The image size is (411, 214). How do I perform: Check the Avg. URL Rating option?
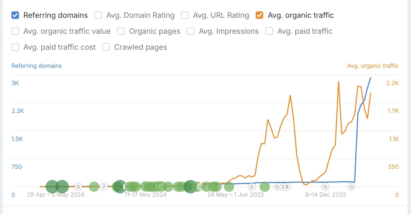pyautogui.click(x=185, y=15)
